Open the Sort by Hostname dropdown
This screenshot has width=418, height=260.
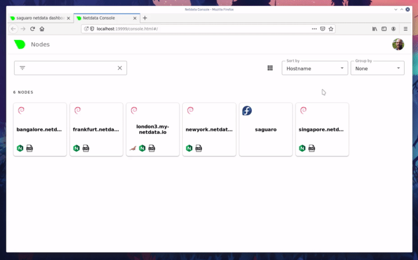click(315, 68)
